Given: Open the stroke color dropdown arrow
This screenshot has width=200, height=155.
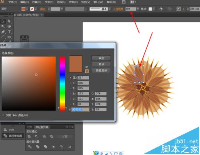Looking at the screenshot, I should coord(36,9).
